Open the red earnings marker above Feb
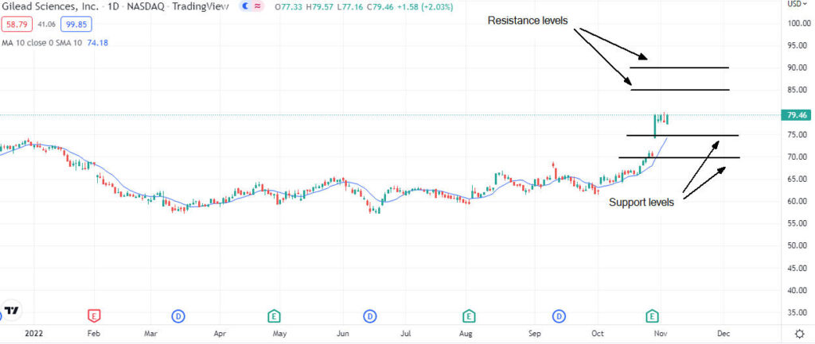 pyautogui.click(x=94, y=315)
